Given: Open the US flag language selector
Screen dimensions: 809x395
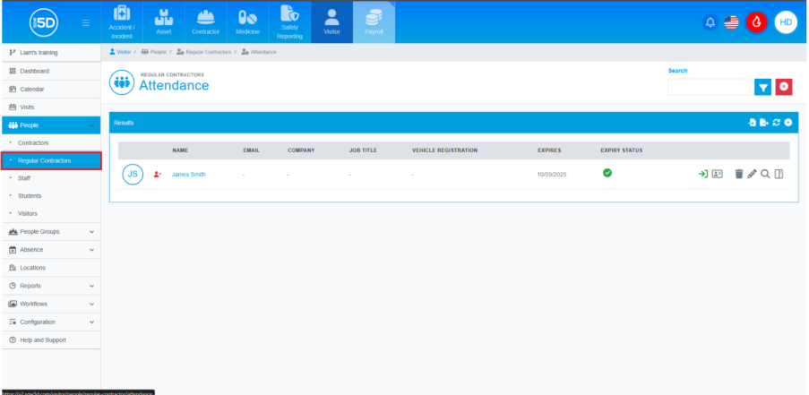Looking at the screenshot, I should 731,22.
